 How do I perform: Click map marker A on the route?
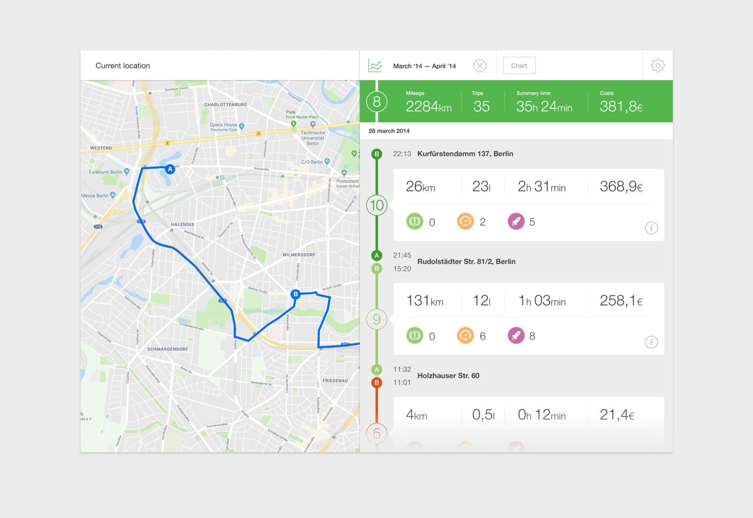(x=170, y=169)
